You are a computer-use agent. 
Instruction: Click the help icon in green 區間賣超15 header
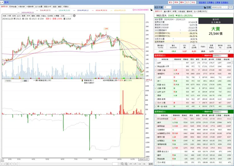click(x=203, y=112)
